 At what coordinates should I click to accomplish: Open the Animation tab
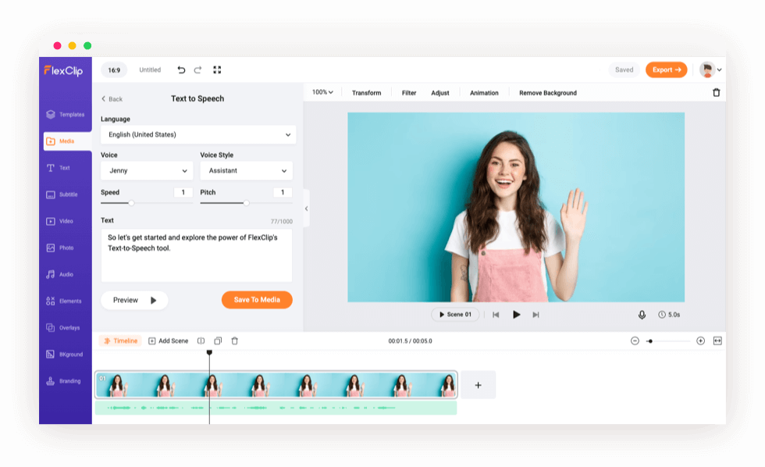point(484,93)
